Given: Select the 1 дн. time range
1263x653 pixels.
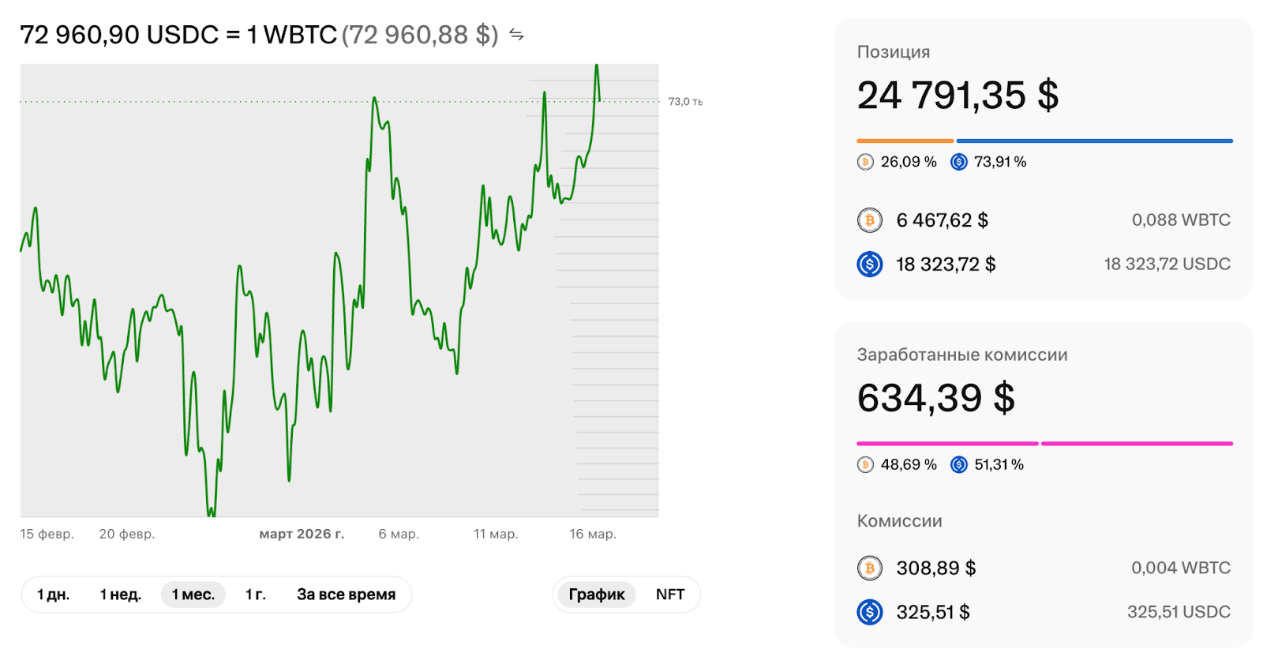Looking at the screenshot, I should [x=53, y=595].
